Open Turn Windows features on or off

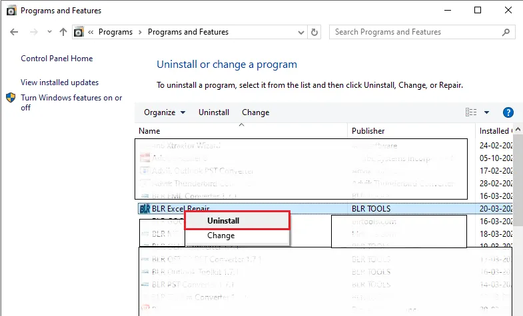tap(71, 102)
